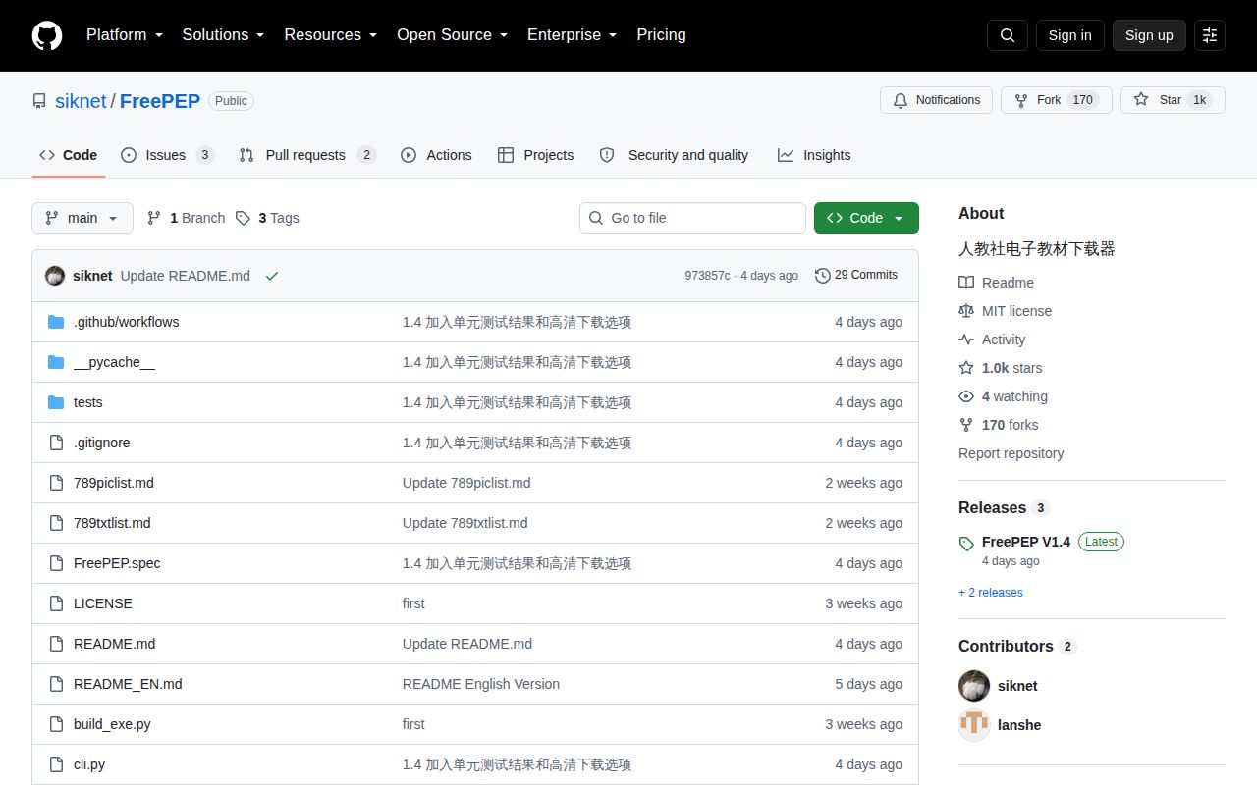Open the MIT license link
This screenshot has width=1257, height=785.
click(x=1005, y=311)
